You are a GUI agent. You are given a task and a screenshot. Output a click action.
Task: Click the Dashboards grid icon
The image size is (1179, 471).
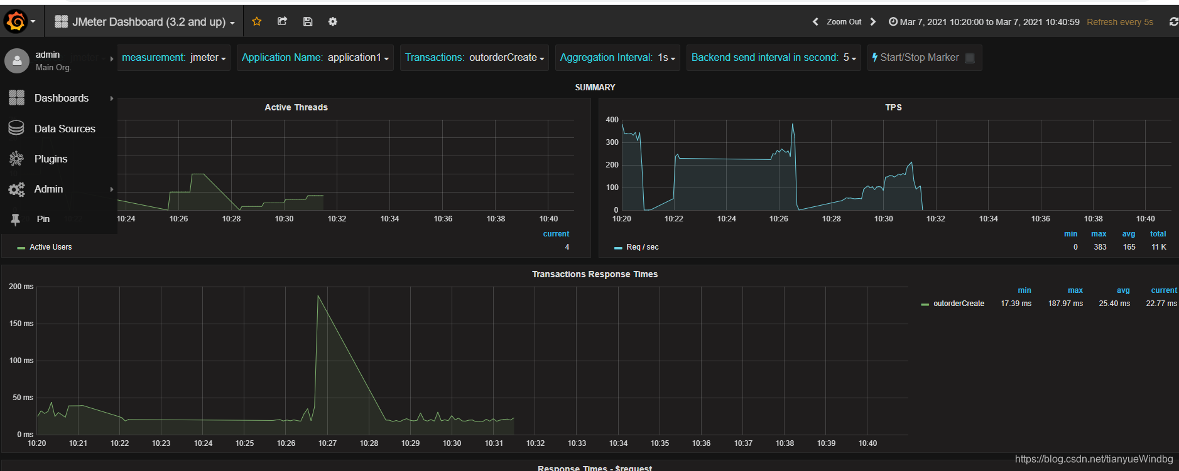[x=16, y=98]
